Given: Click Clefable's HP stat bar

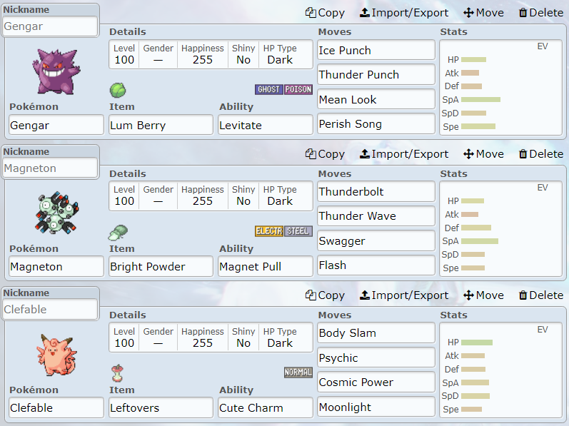Looking at the screenshot, I should click(x=477, y=343).
